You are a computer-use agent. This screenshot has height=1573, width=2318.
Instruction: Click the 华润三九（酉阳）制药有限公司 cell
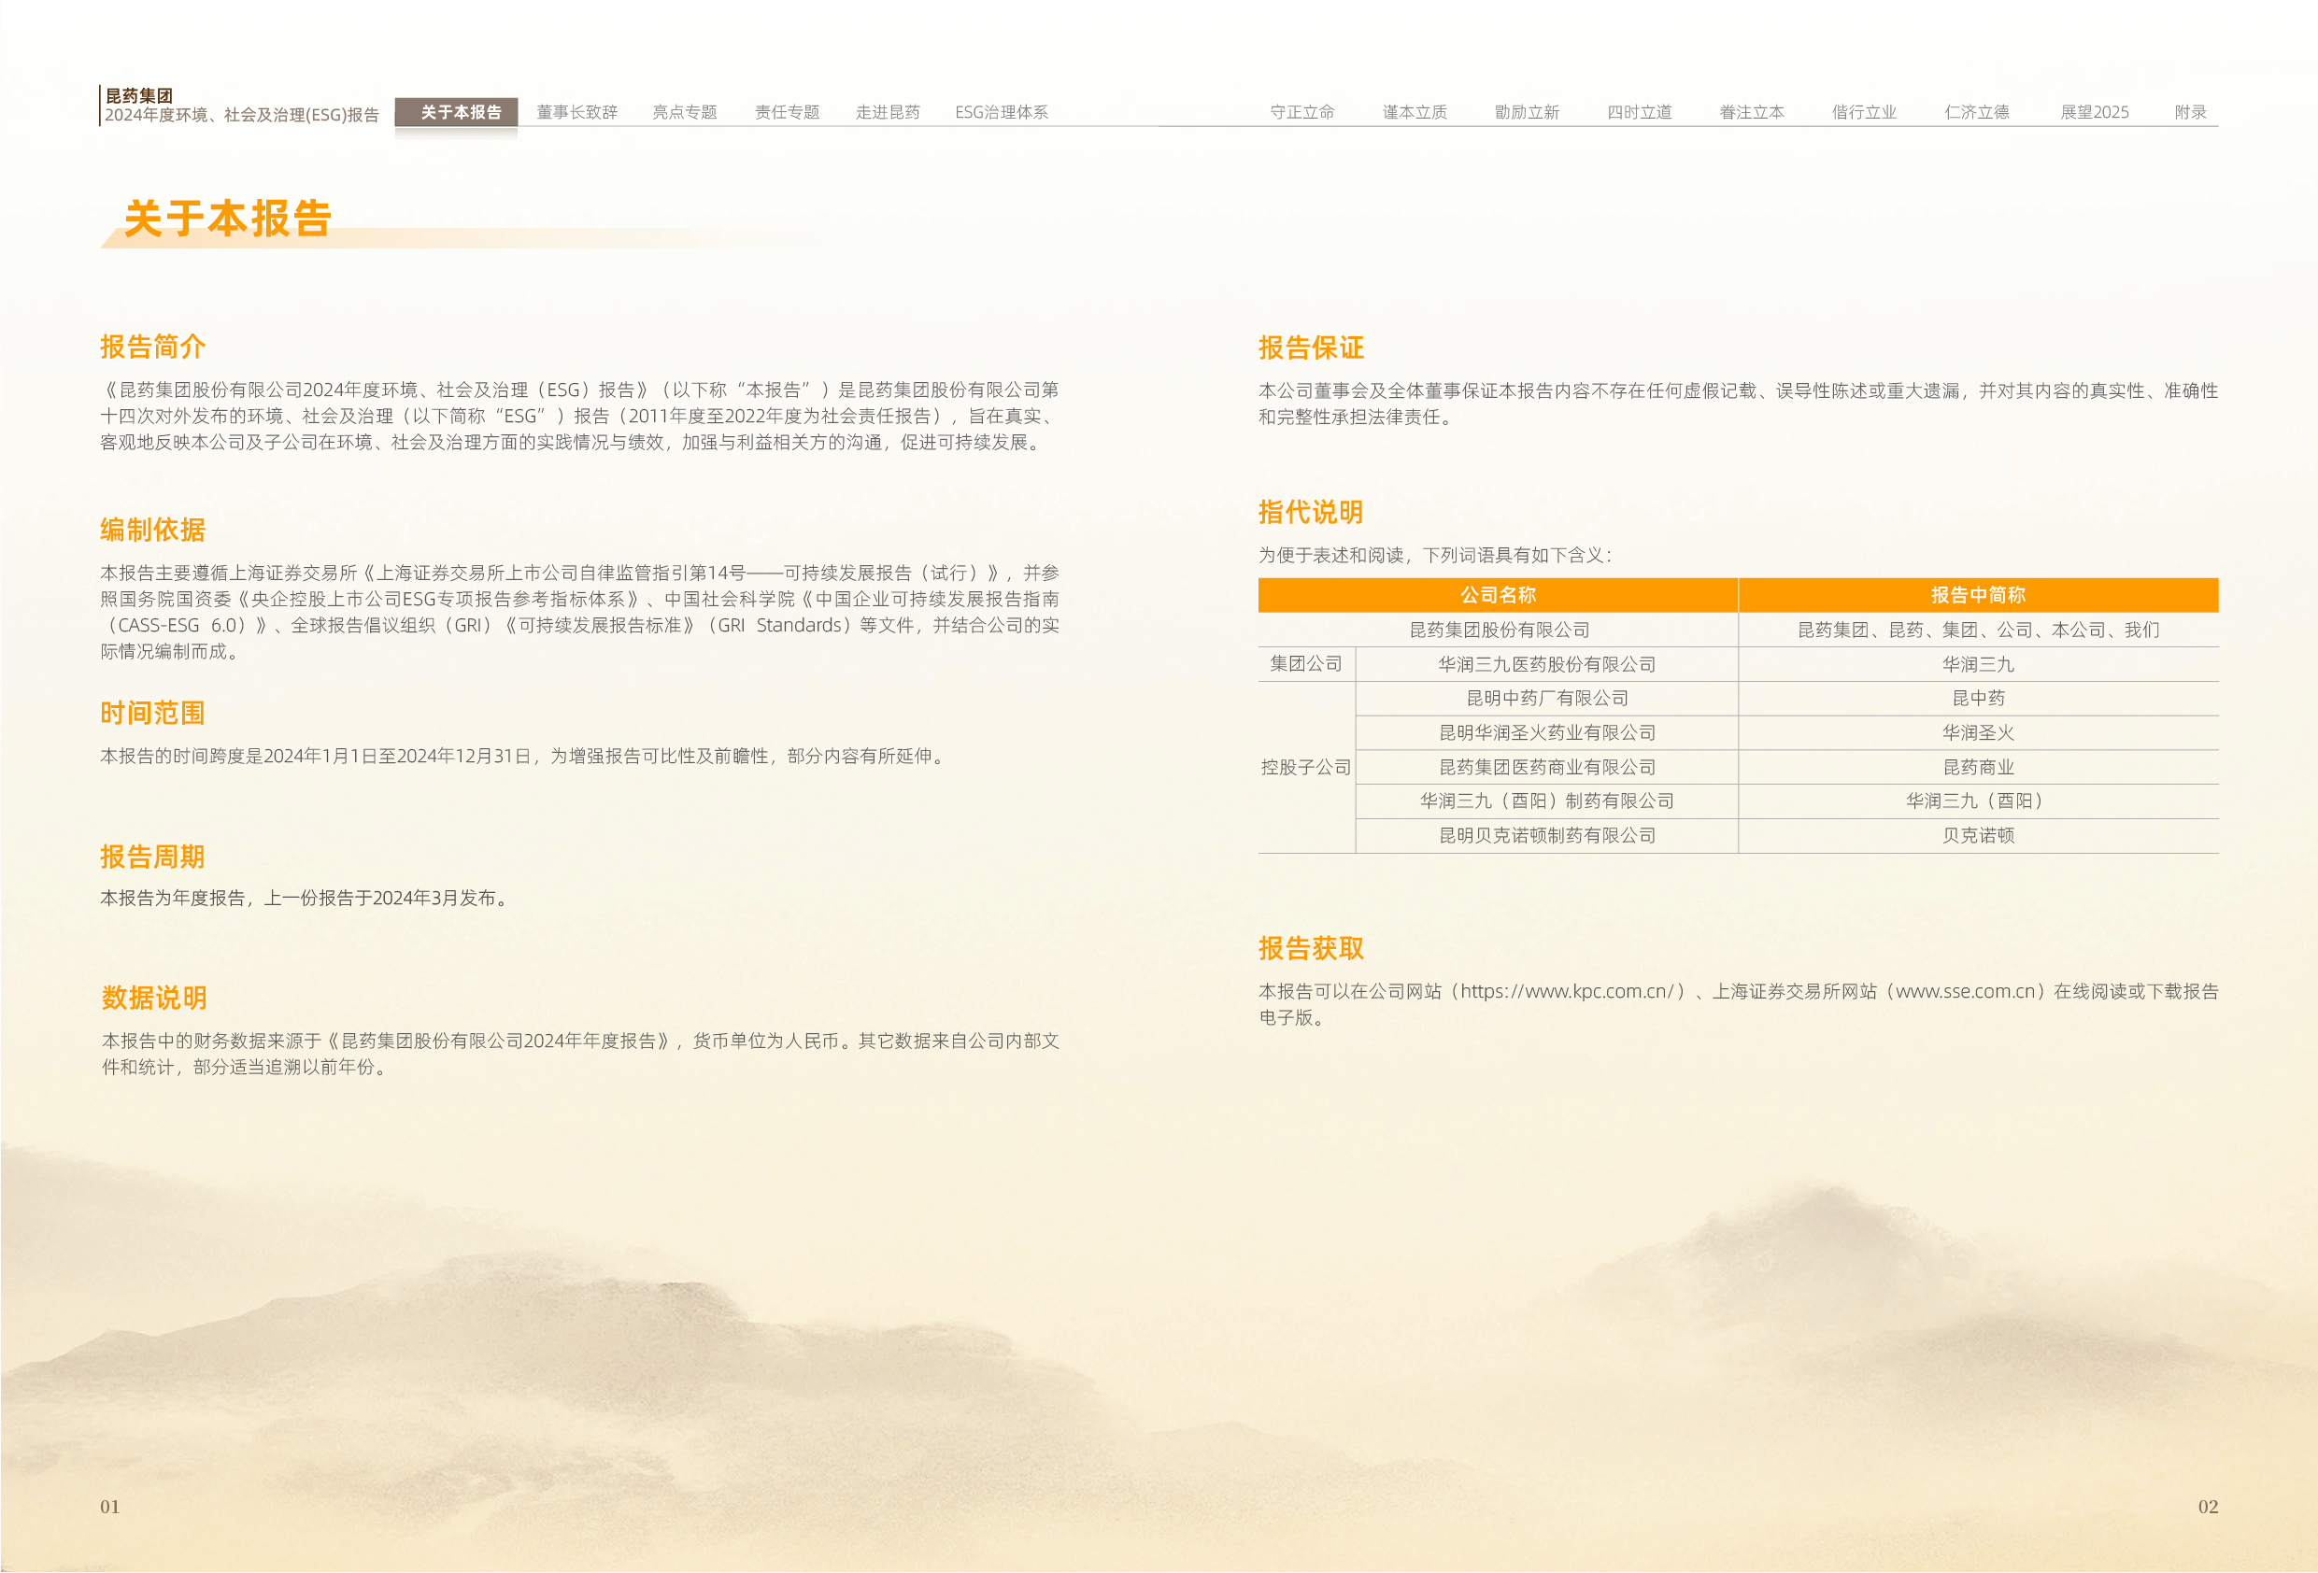(1547, 801)
